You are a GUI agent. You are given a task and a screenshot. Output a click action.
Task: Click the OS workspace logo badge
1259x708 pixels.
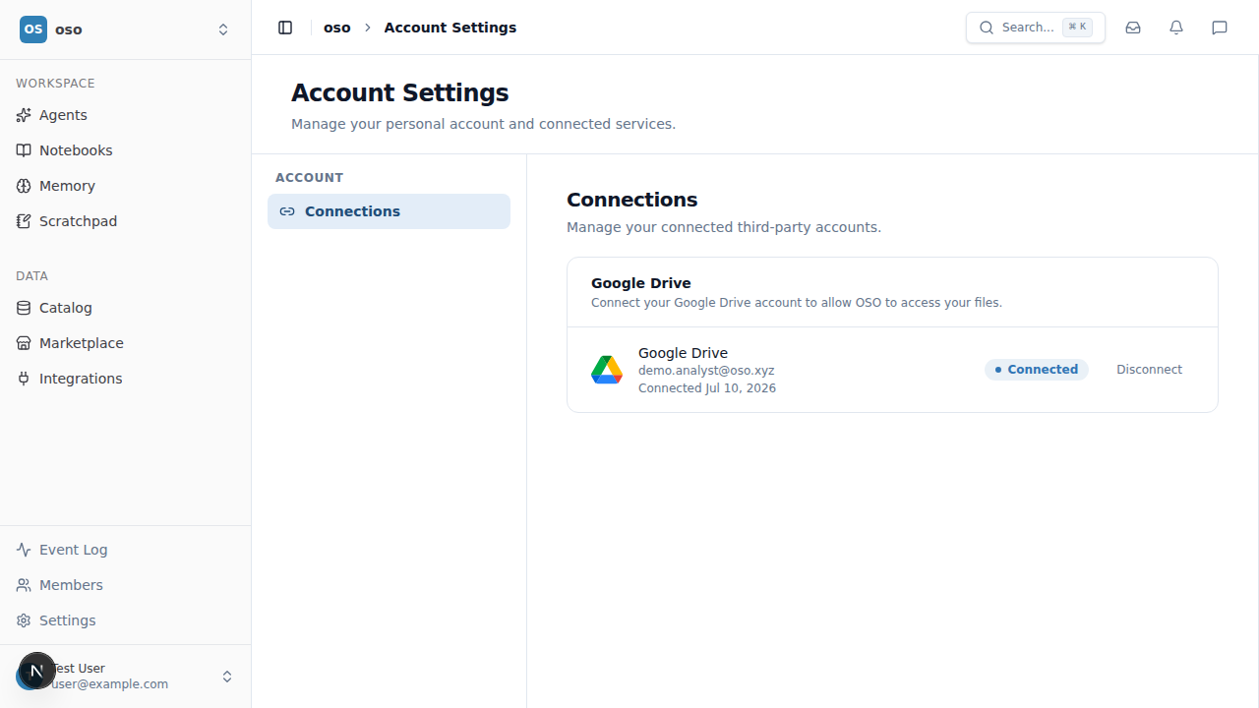tap(33, 29)
